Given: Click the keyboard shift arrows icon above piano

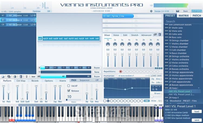Looking at the screenshot, I should point(161,105).
